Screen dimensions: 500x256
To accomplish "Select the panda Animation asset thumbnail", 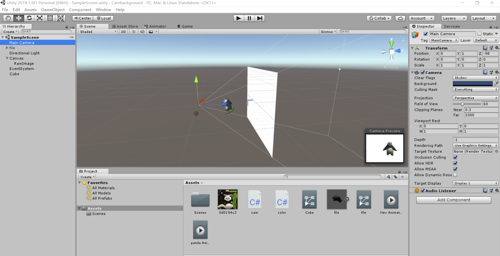I will pos(200,230).
